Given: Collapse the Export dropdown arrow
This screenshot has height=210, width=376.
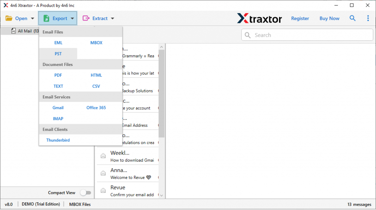Looking at the screenshot, I should tap(72, 18).
